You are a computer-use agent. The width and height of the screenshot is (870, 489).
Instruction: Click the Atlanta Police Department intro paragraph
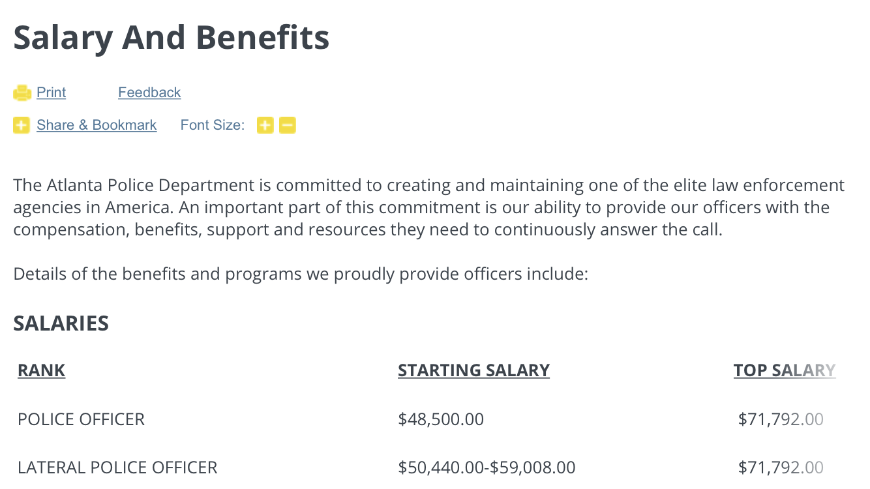pos(430,208)
